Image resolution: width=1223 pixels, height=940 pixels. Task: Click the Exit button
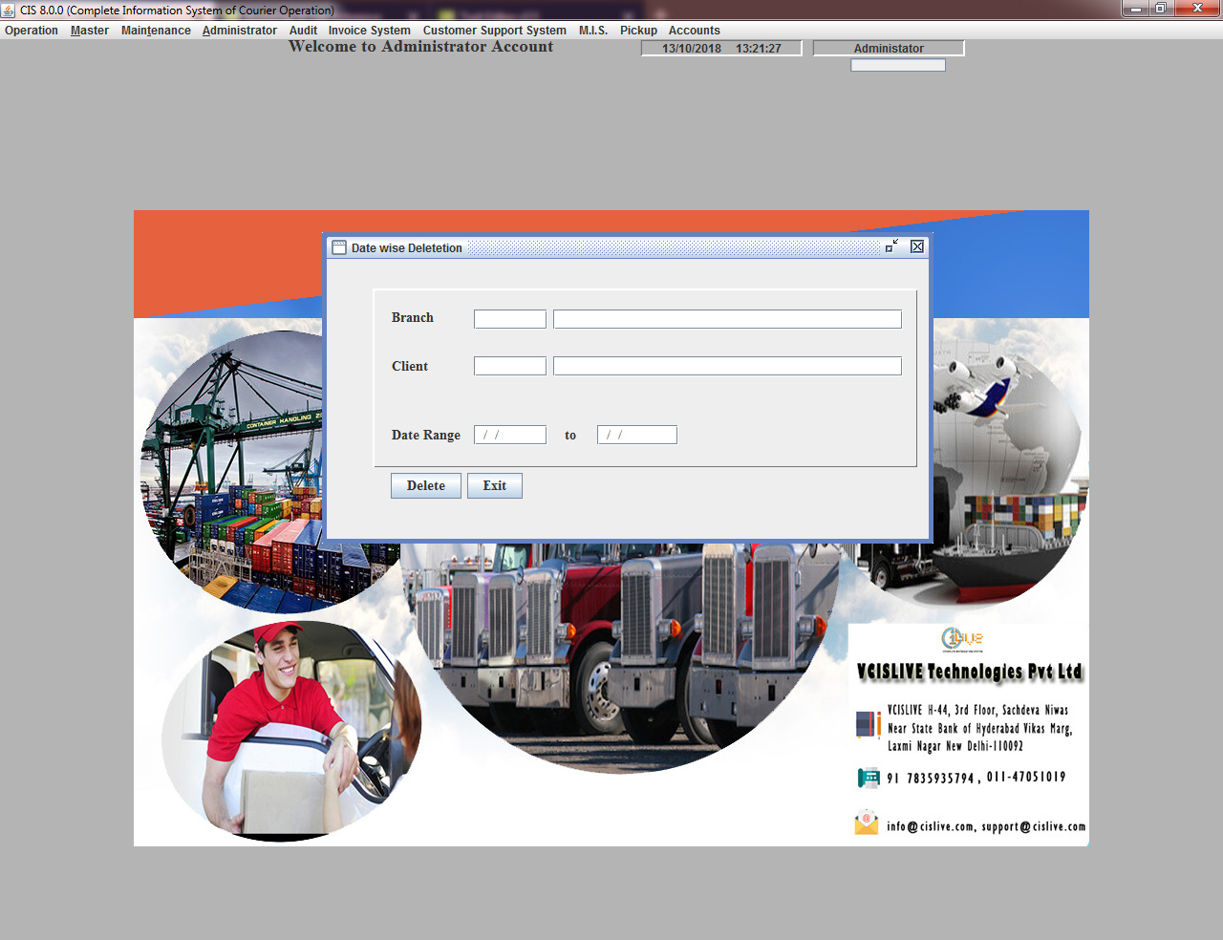(x=495, y=485)
